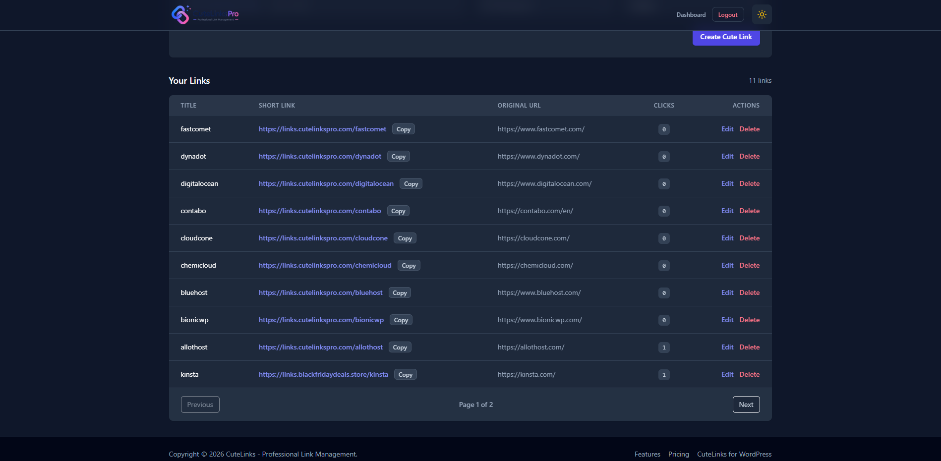This screenshot has height=461, width=941.
Task: Copy the contabo short link
Action: coord(398,211)
